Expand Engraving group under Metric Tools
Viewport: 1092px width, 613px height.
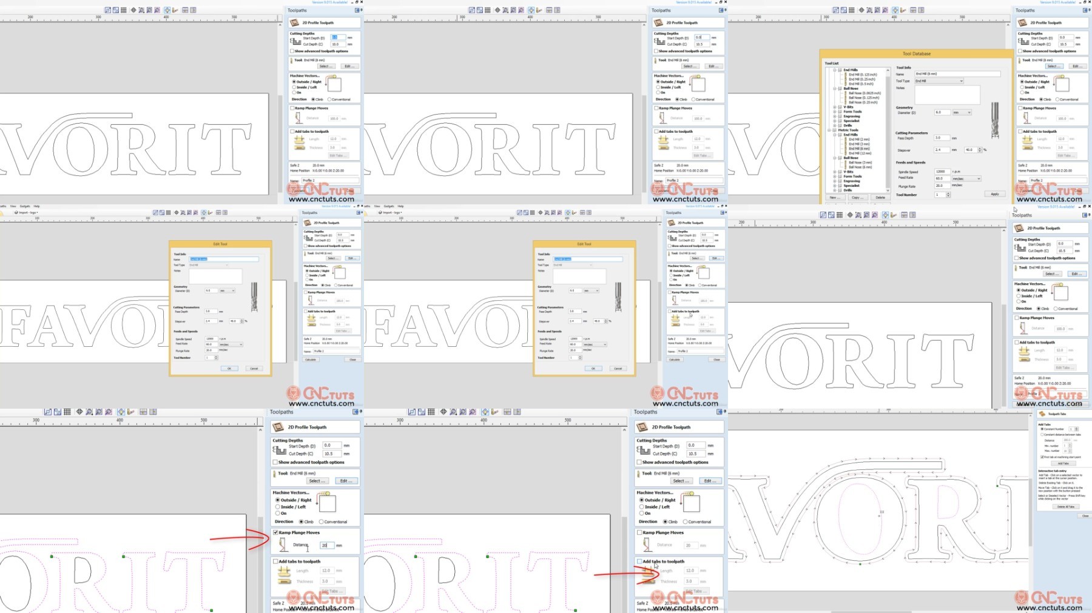coord(835,181)
